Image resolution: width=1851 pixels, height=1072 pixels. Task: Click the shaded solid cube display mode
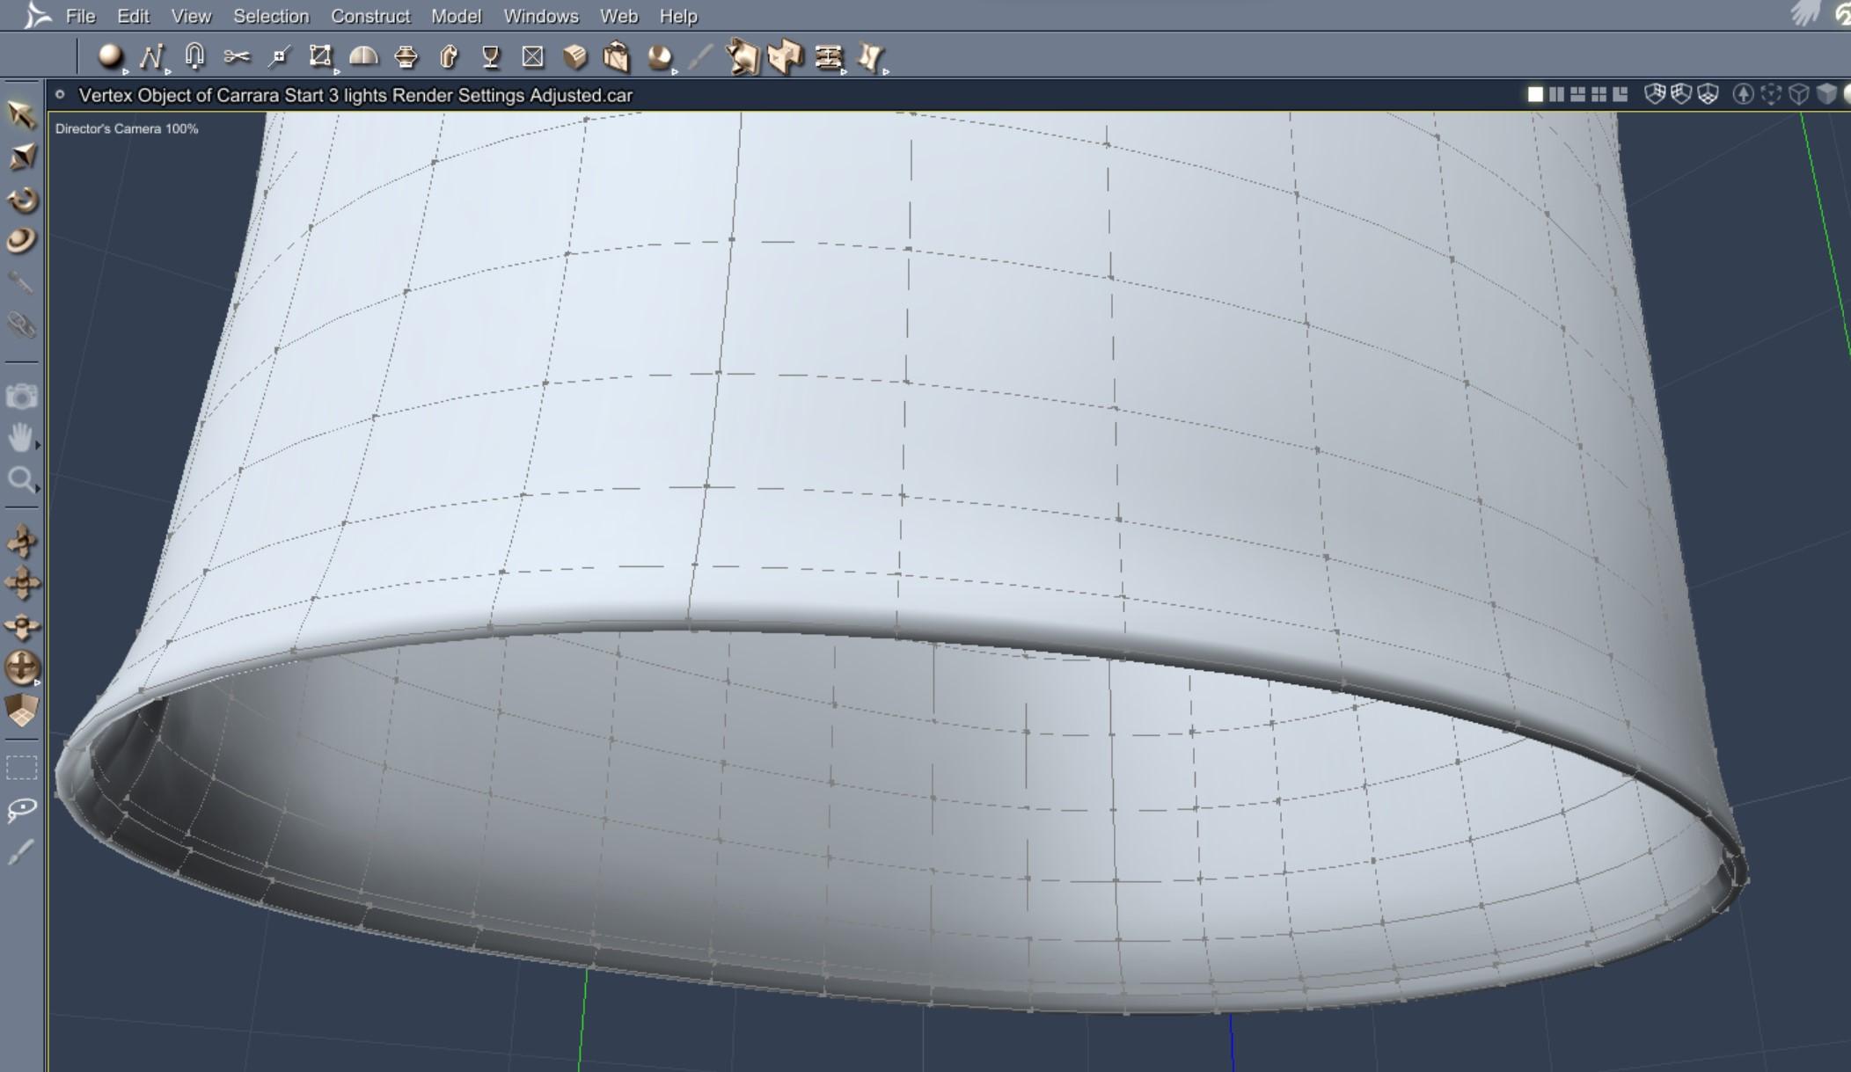1826,94
